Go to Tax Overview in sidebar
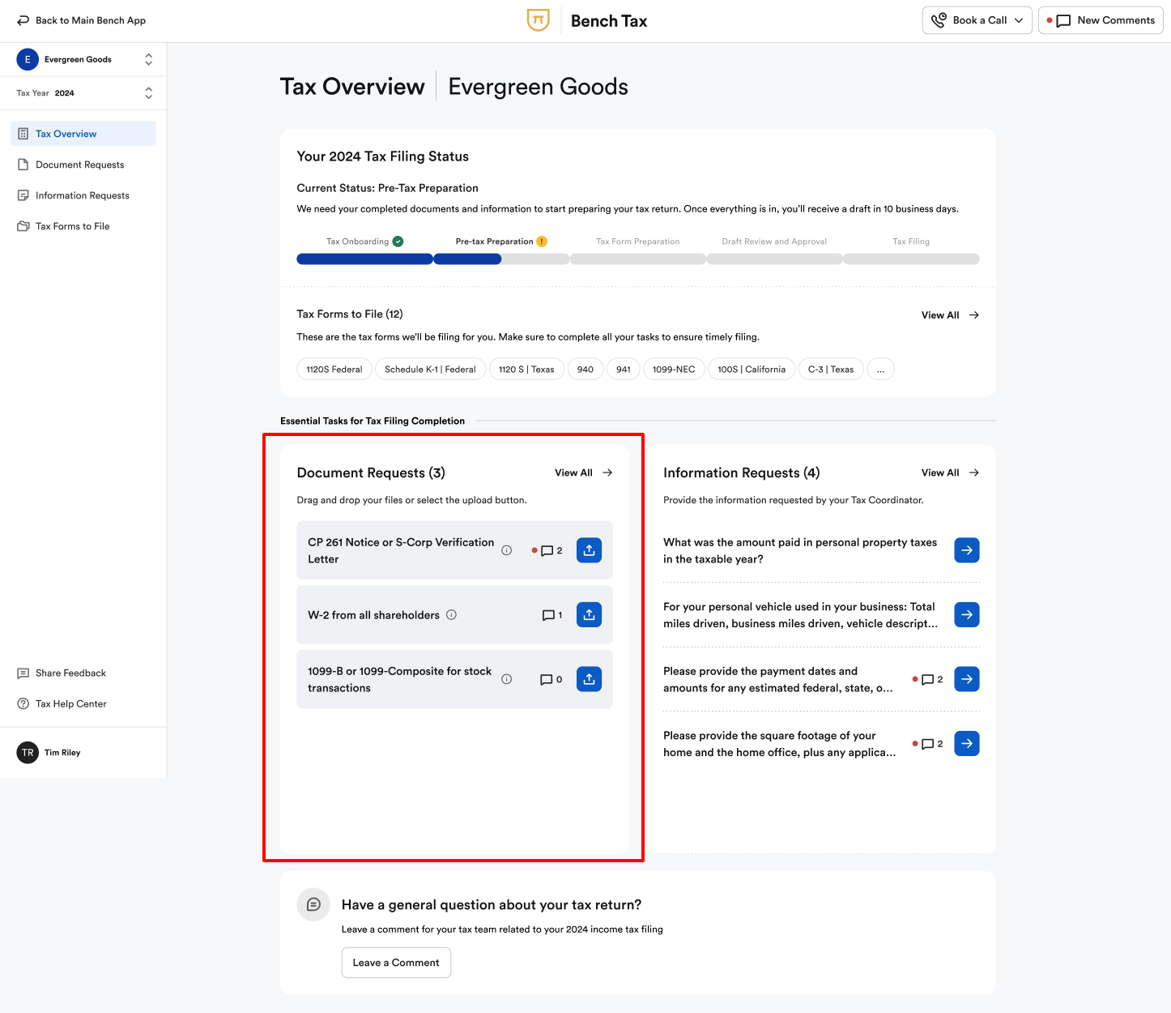Image resolution: width=1171 pixels, height=1013 pixels. [83, 134]
